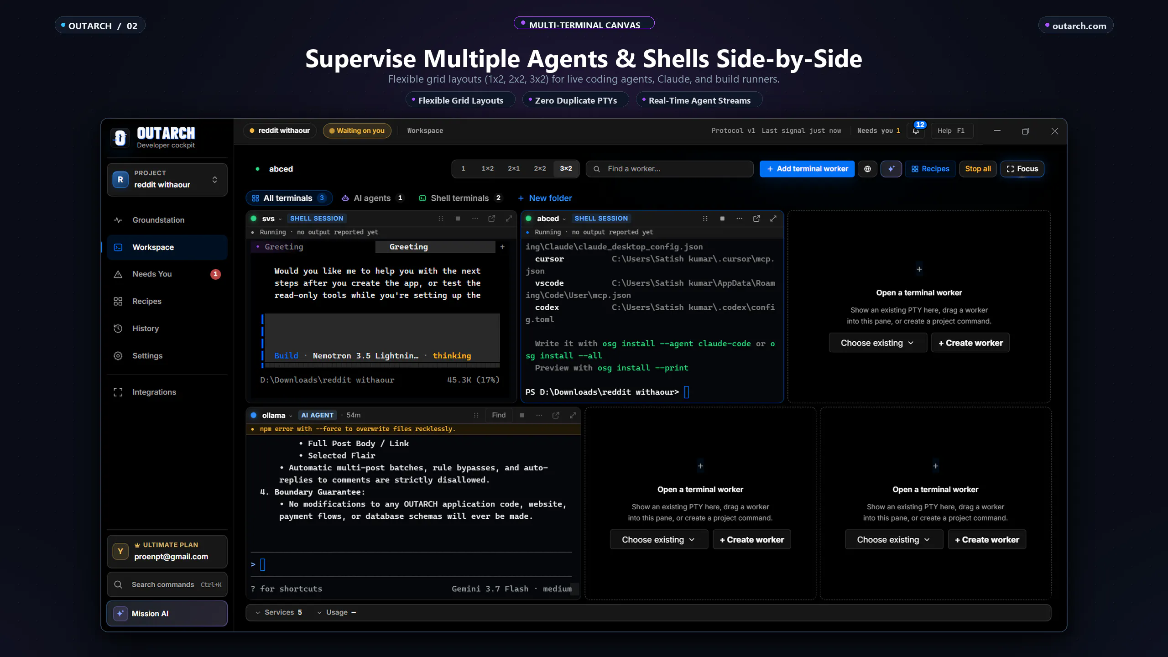
Task: Switch to All terminals tab
Action: coord(289,198)
